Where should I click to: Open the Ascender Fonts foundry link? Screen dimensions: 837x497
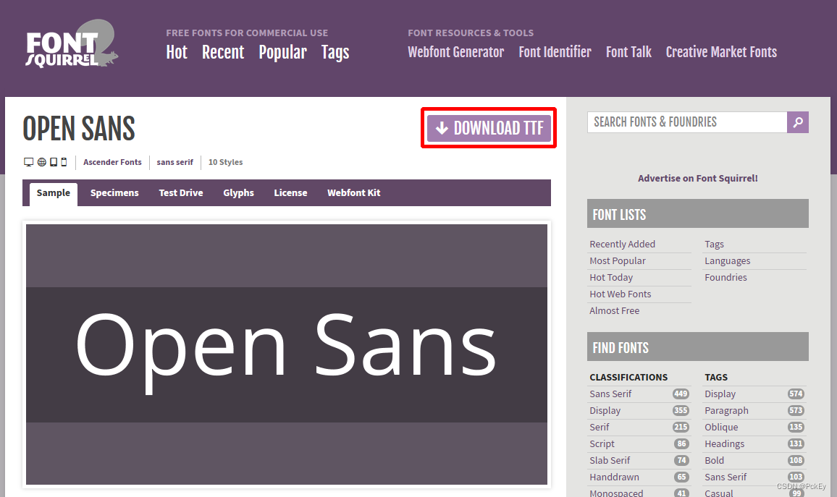[x=113, y=162]
